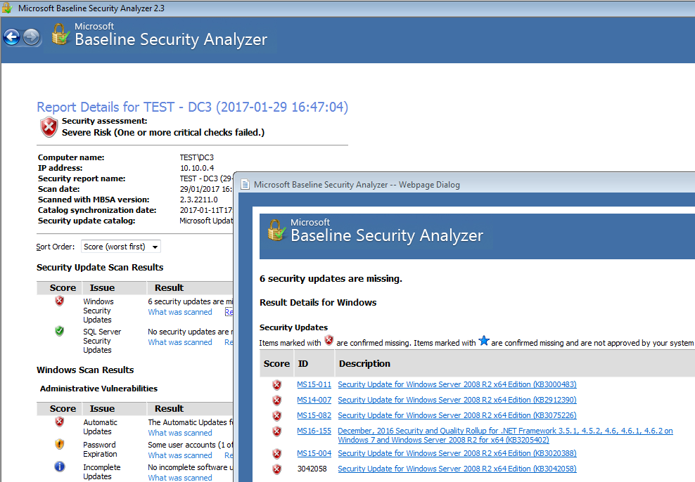Click the MBSA version value '2.3.2211.0'
The image size is (695, 482).
(199, 200)
